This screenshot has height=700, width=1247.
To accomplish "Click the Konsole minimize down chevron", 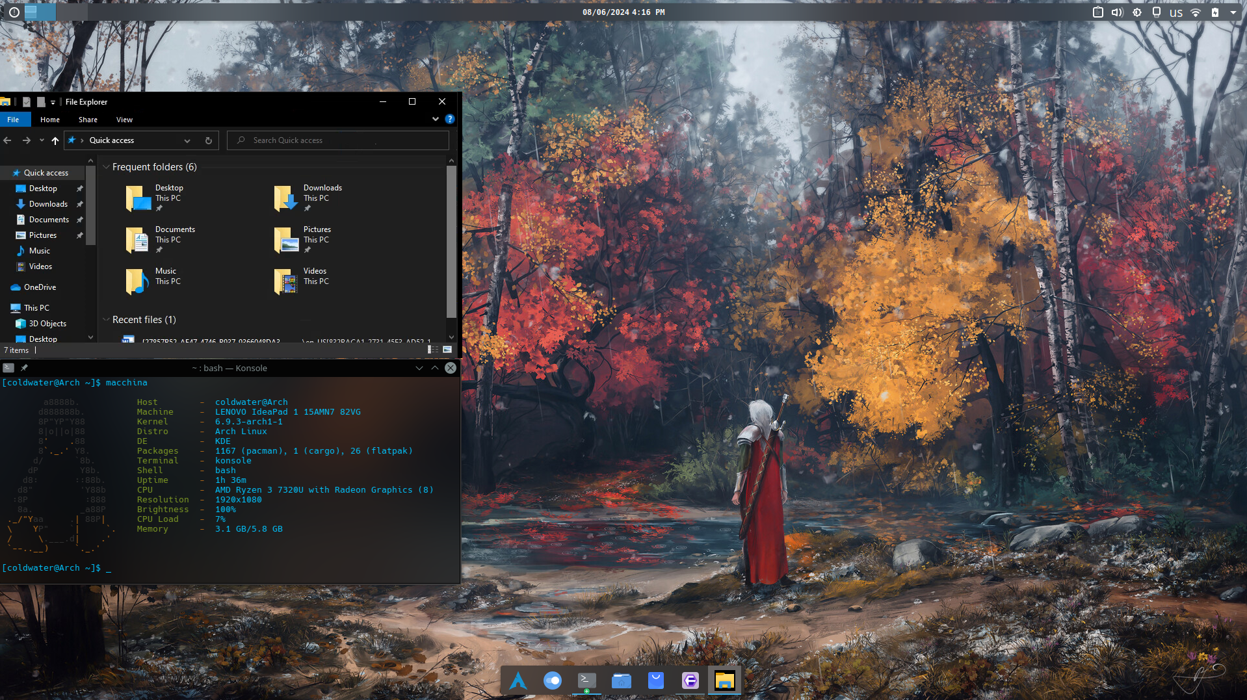I will point(419,368).
